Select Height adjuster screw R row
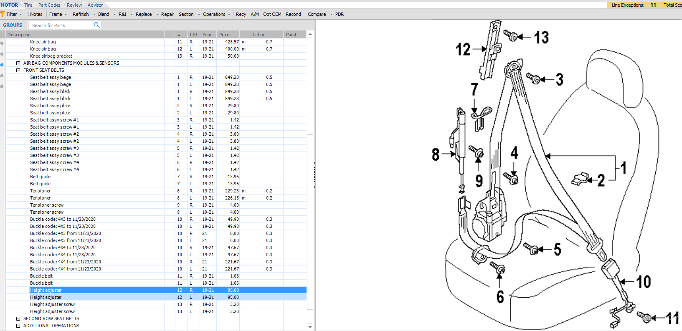Viewport: 682px width, 331px height. 156,304
